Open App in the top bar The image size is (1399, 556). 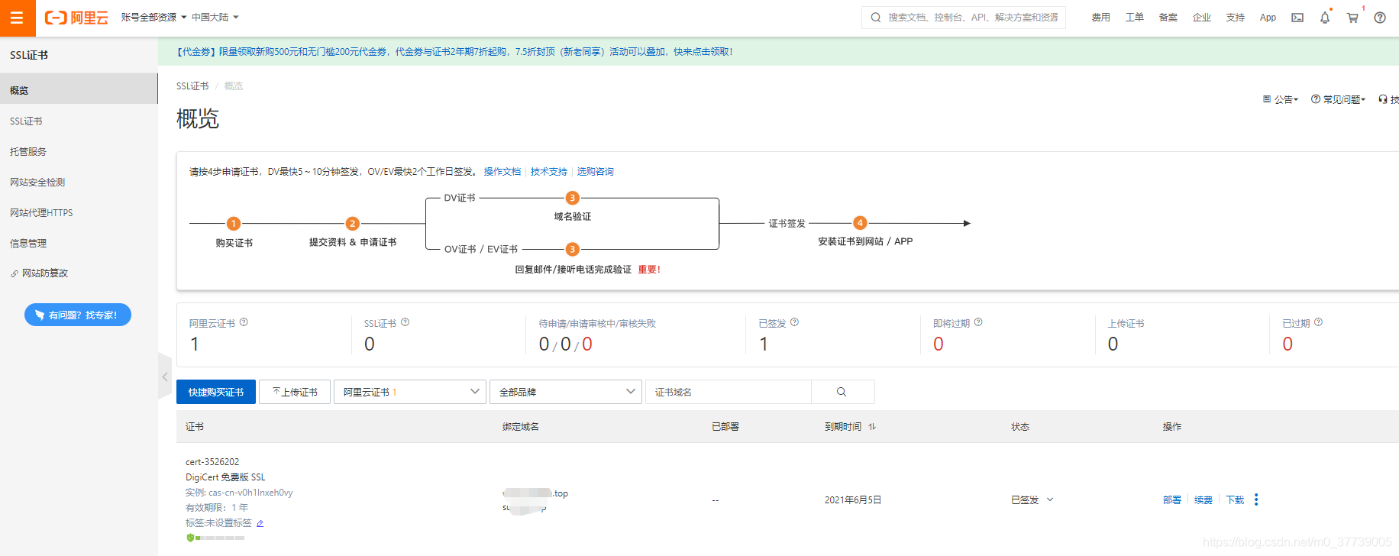1268,18
